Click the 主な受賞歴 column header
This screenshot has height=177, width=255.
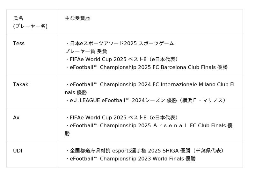point(77,18)
